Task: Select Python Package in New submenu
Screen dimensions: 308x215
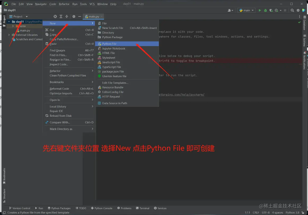Action: click(x=127, y=37)
